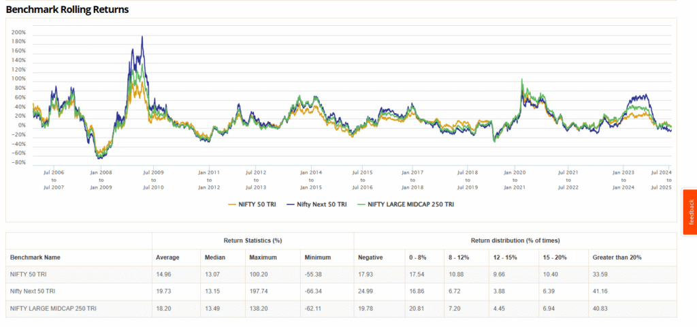Click the 15 - 20% column header

tap(554, 257)
